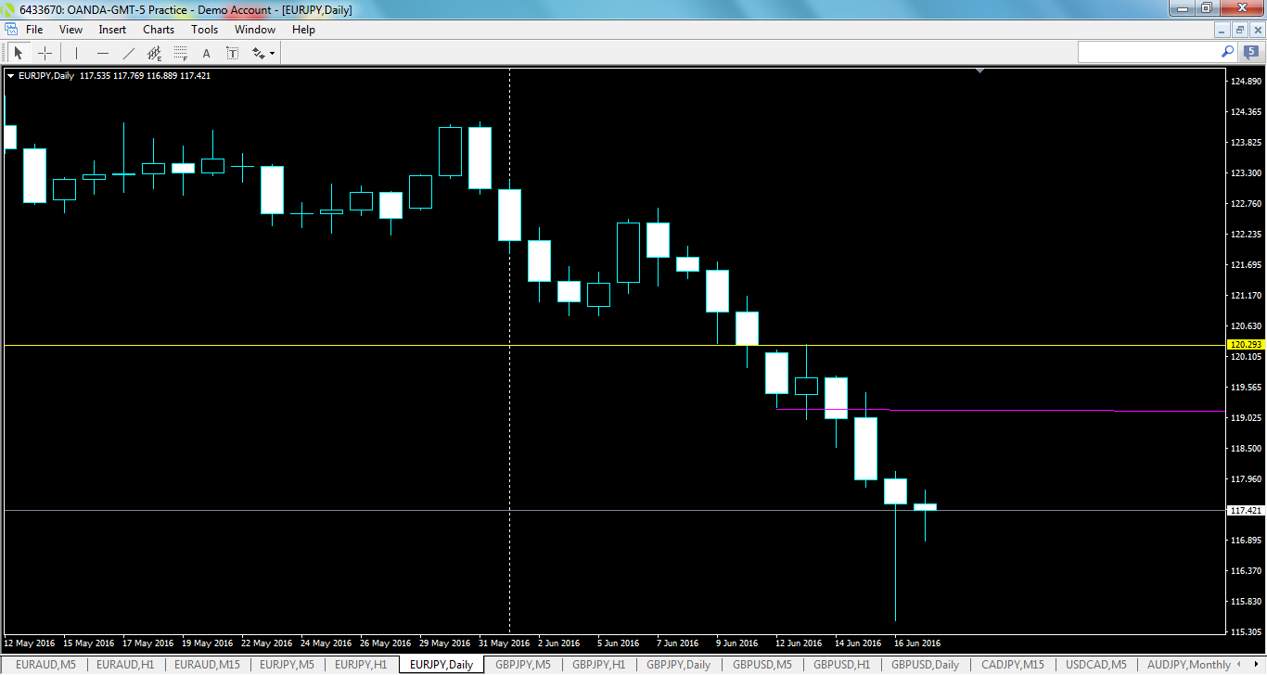1267x675 pixels.
Task: Open the Tools menu
Action: 204,29
